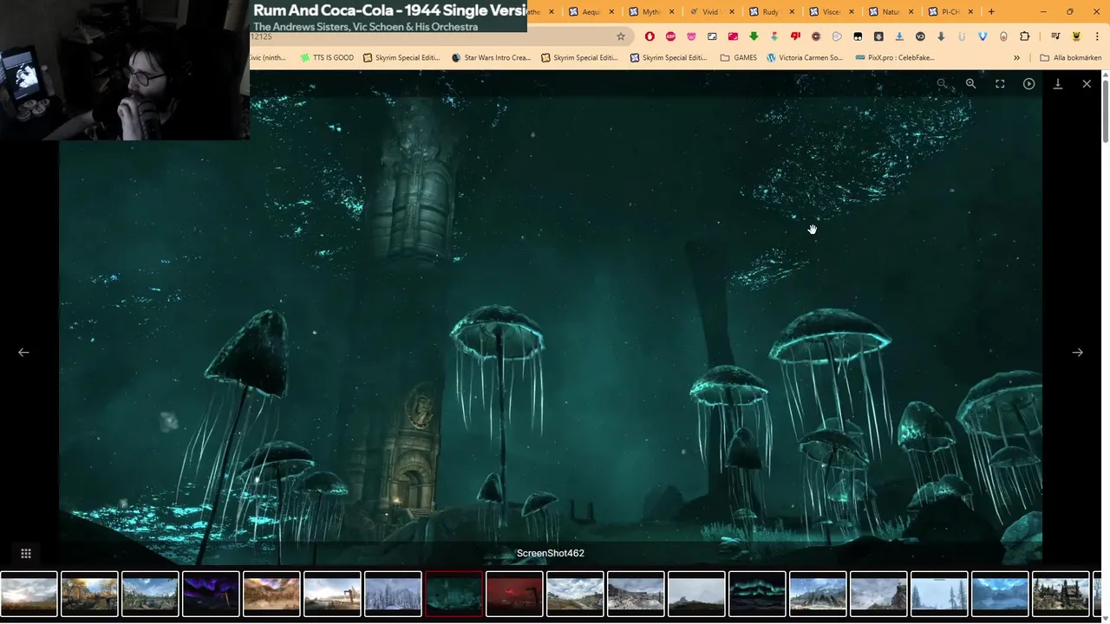Screen dimensions: 1110x624
Task: Select the red-tinted scene thumbnail
Action: coord(514,594)
